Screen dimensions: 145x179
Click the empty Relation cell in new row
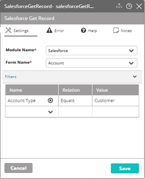(75, 112)
